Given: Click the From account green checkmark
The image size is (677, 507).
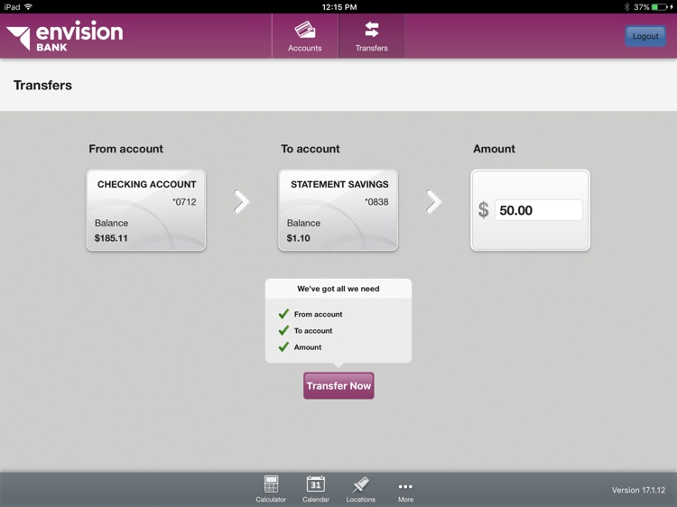Looking at the screenshot, I should 283,314.
